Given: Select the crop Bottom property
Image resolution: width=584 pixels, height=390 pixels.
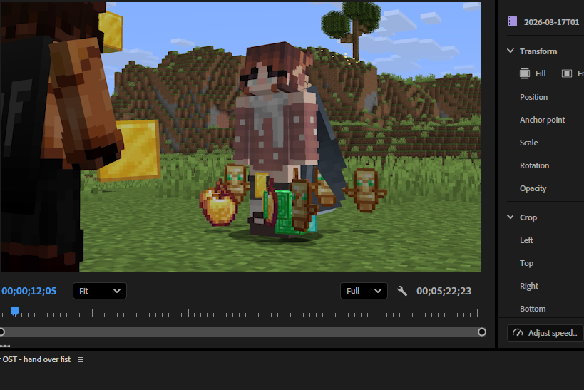Looking at the screenshot, I should pyautogui.click(x=533, y=309).
